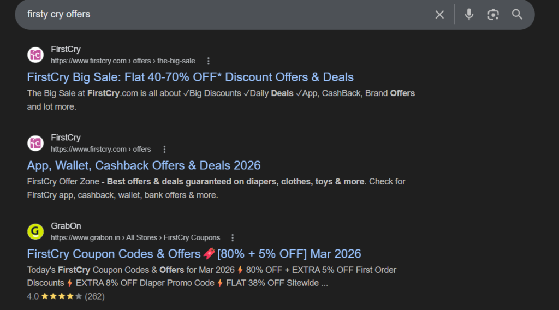Click the GrabOn site name text
Viewport: 559px width, 310px height.
pyautogui.click(x=66, y=226)
